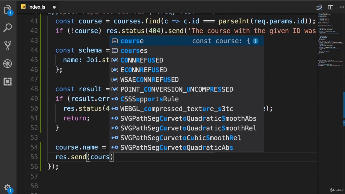Viewport: 345px width, 194px height.
Task: Open the Explorer view in activity bar
Action: (x=8, y=10)
